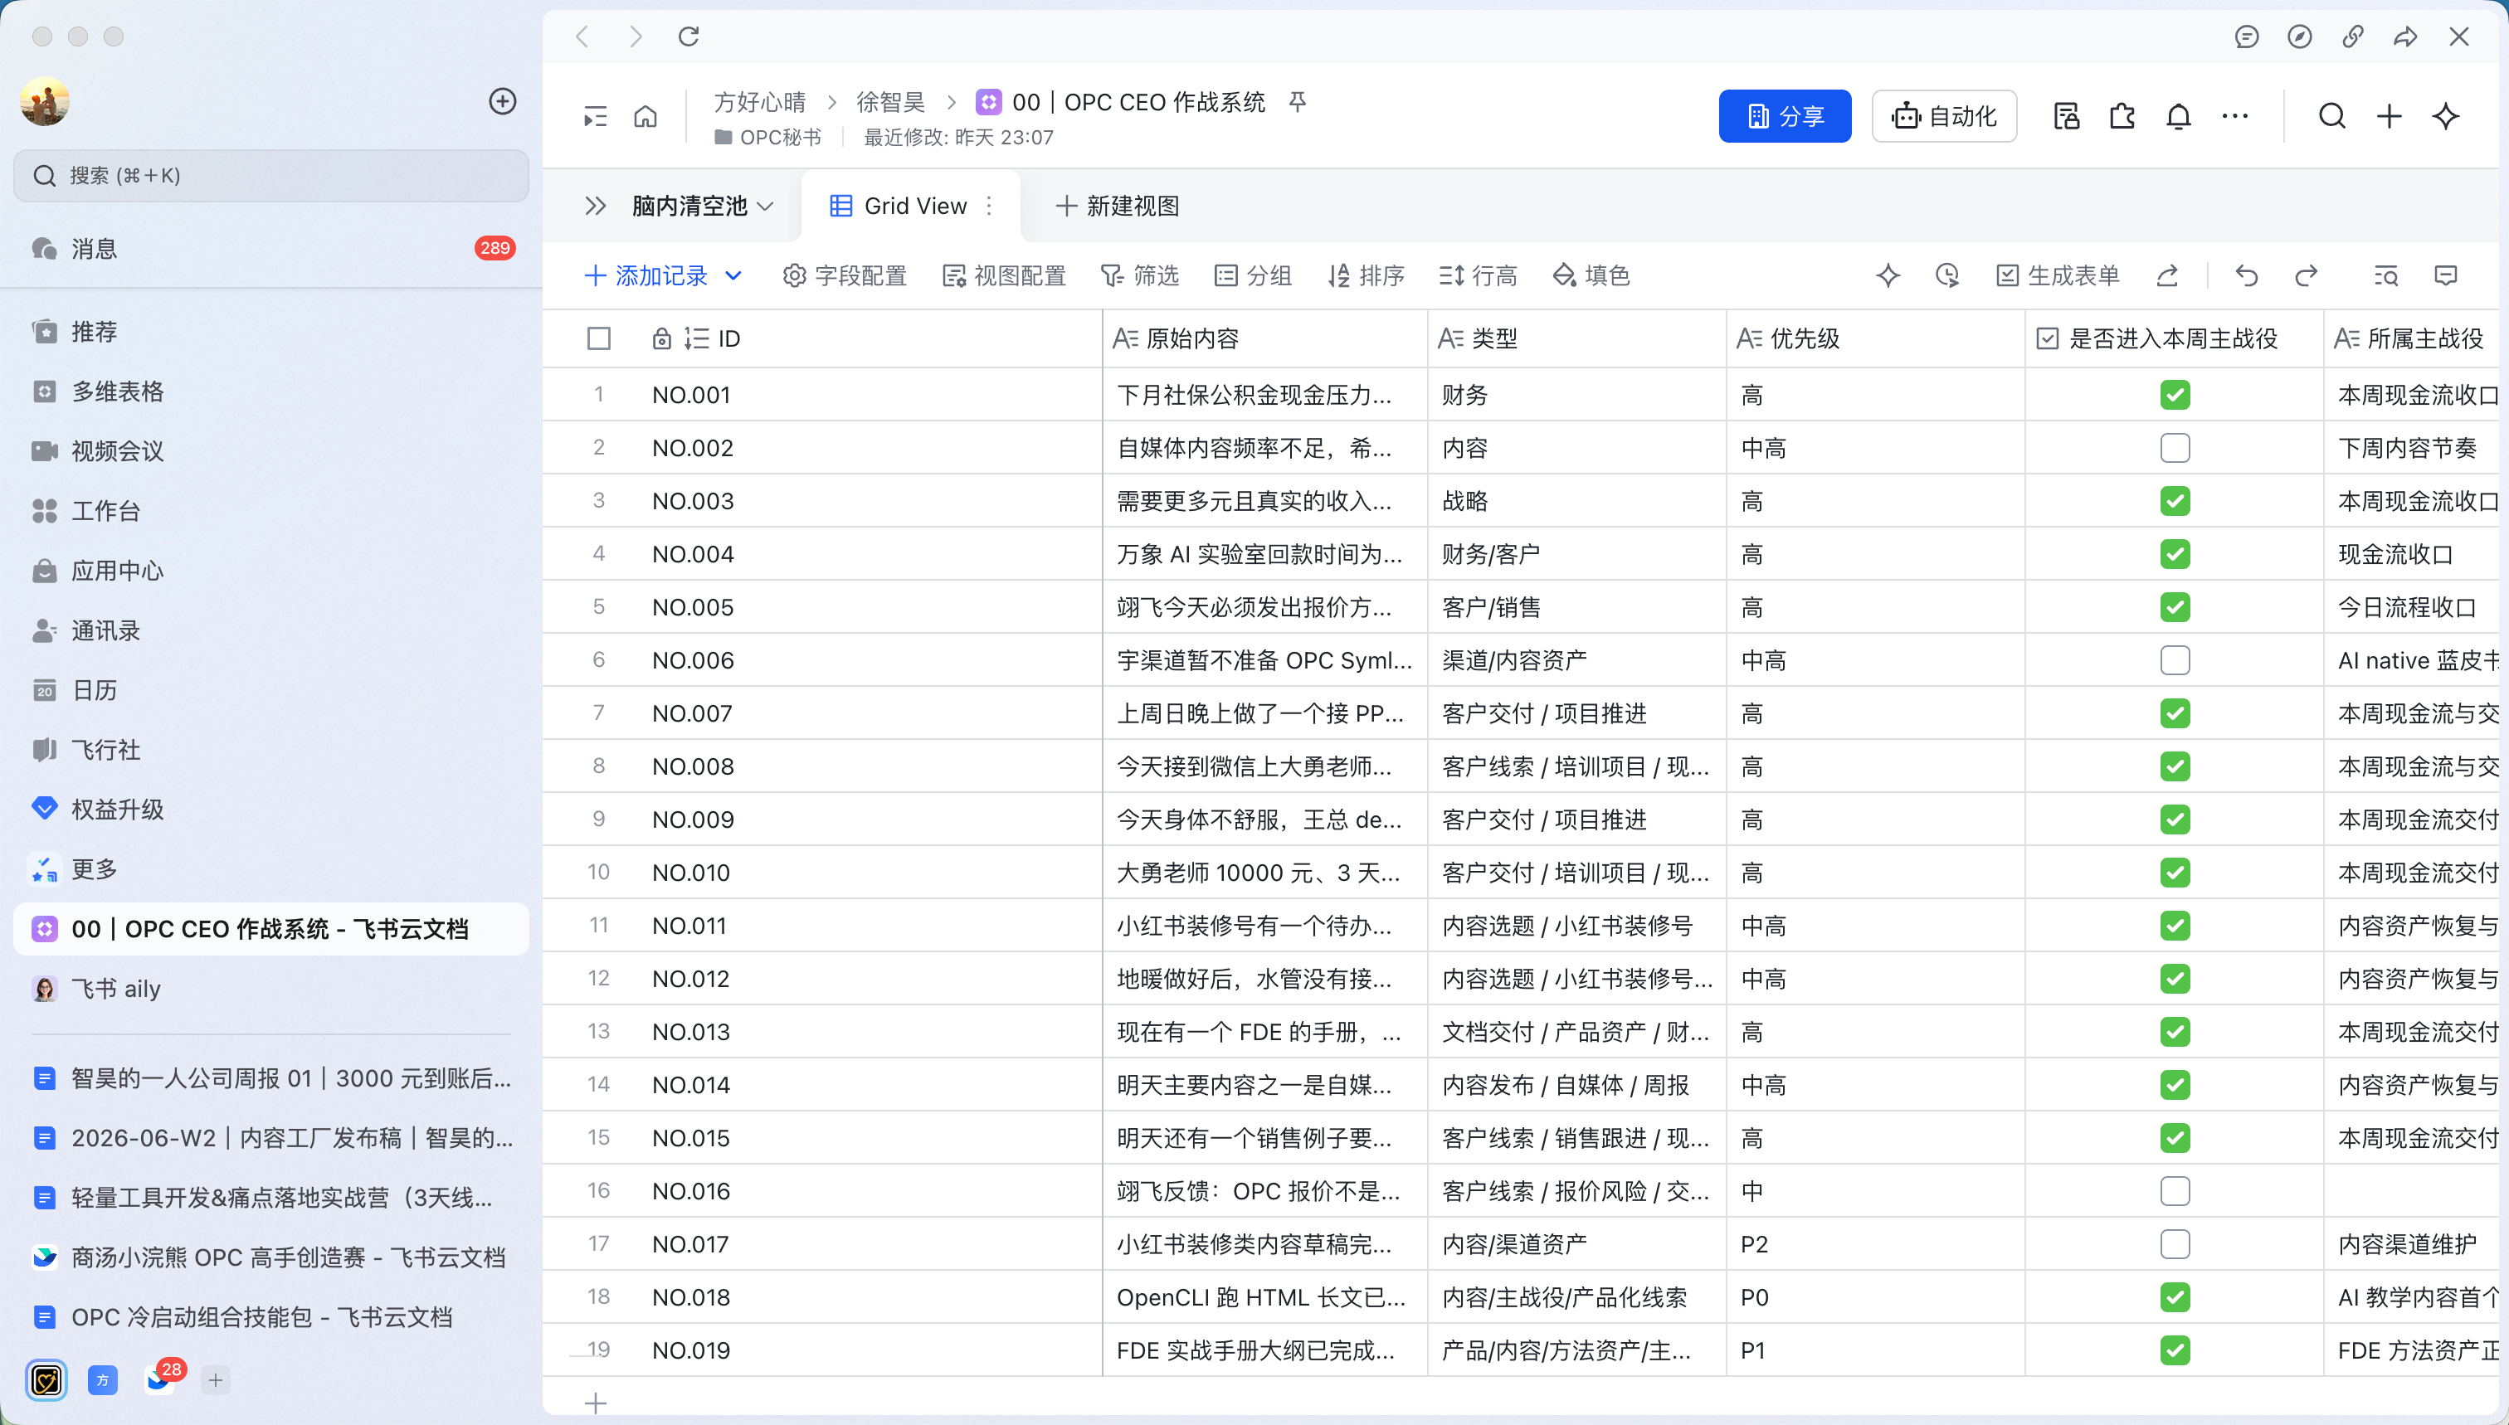Open 日历 in the sidebar
This screenshot has height=1425, width=2509.
point(271,690)
